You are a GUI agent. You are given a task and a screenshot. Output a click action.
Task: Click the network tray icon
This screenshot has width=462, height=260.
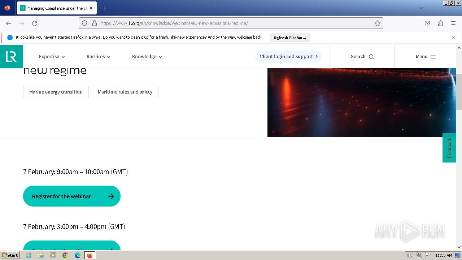(x=419, y=255)
